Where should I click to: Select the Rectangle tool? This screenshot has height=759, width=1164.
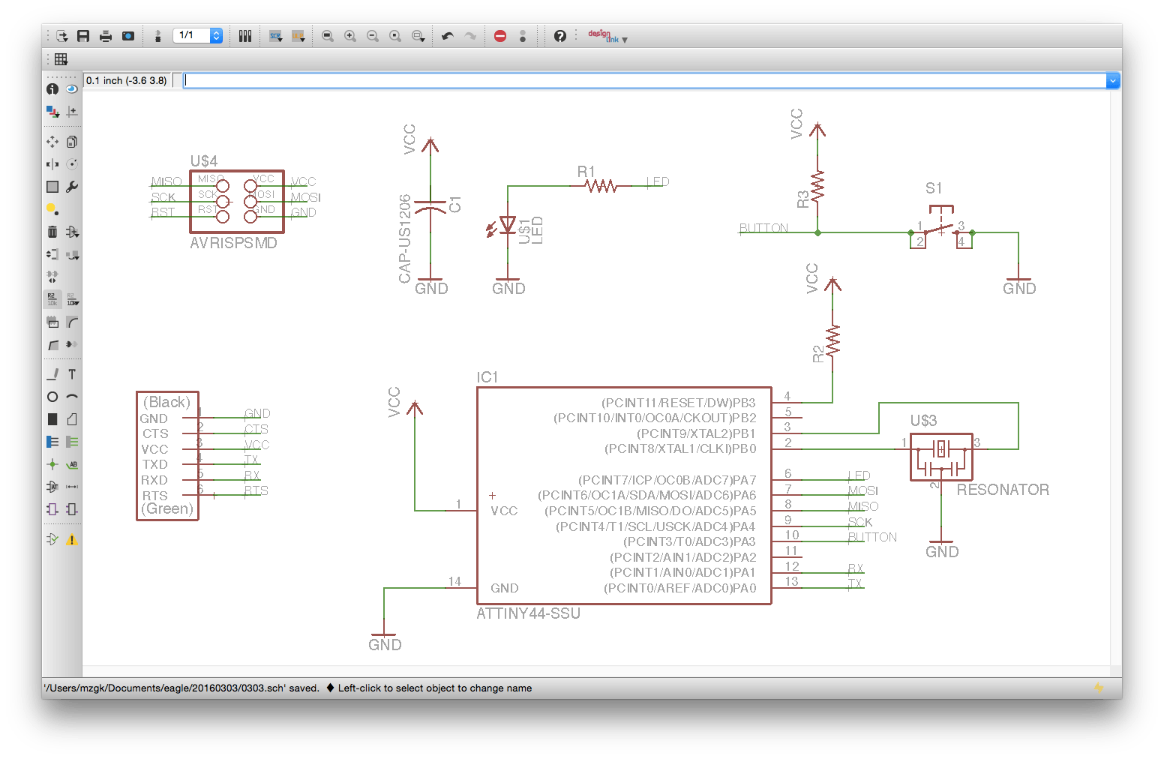[x=52, y=419]
